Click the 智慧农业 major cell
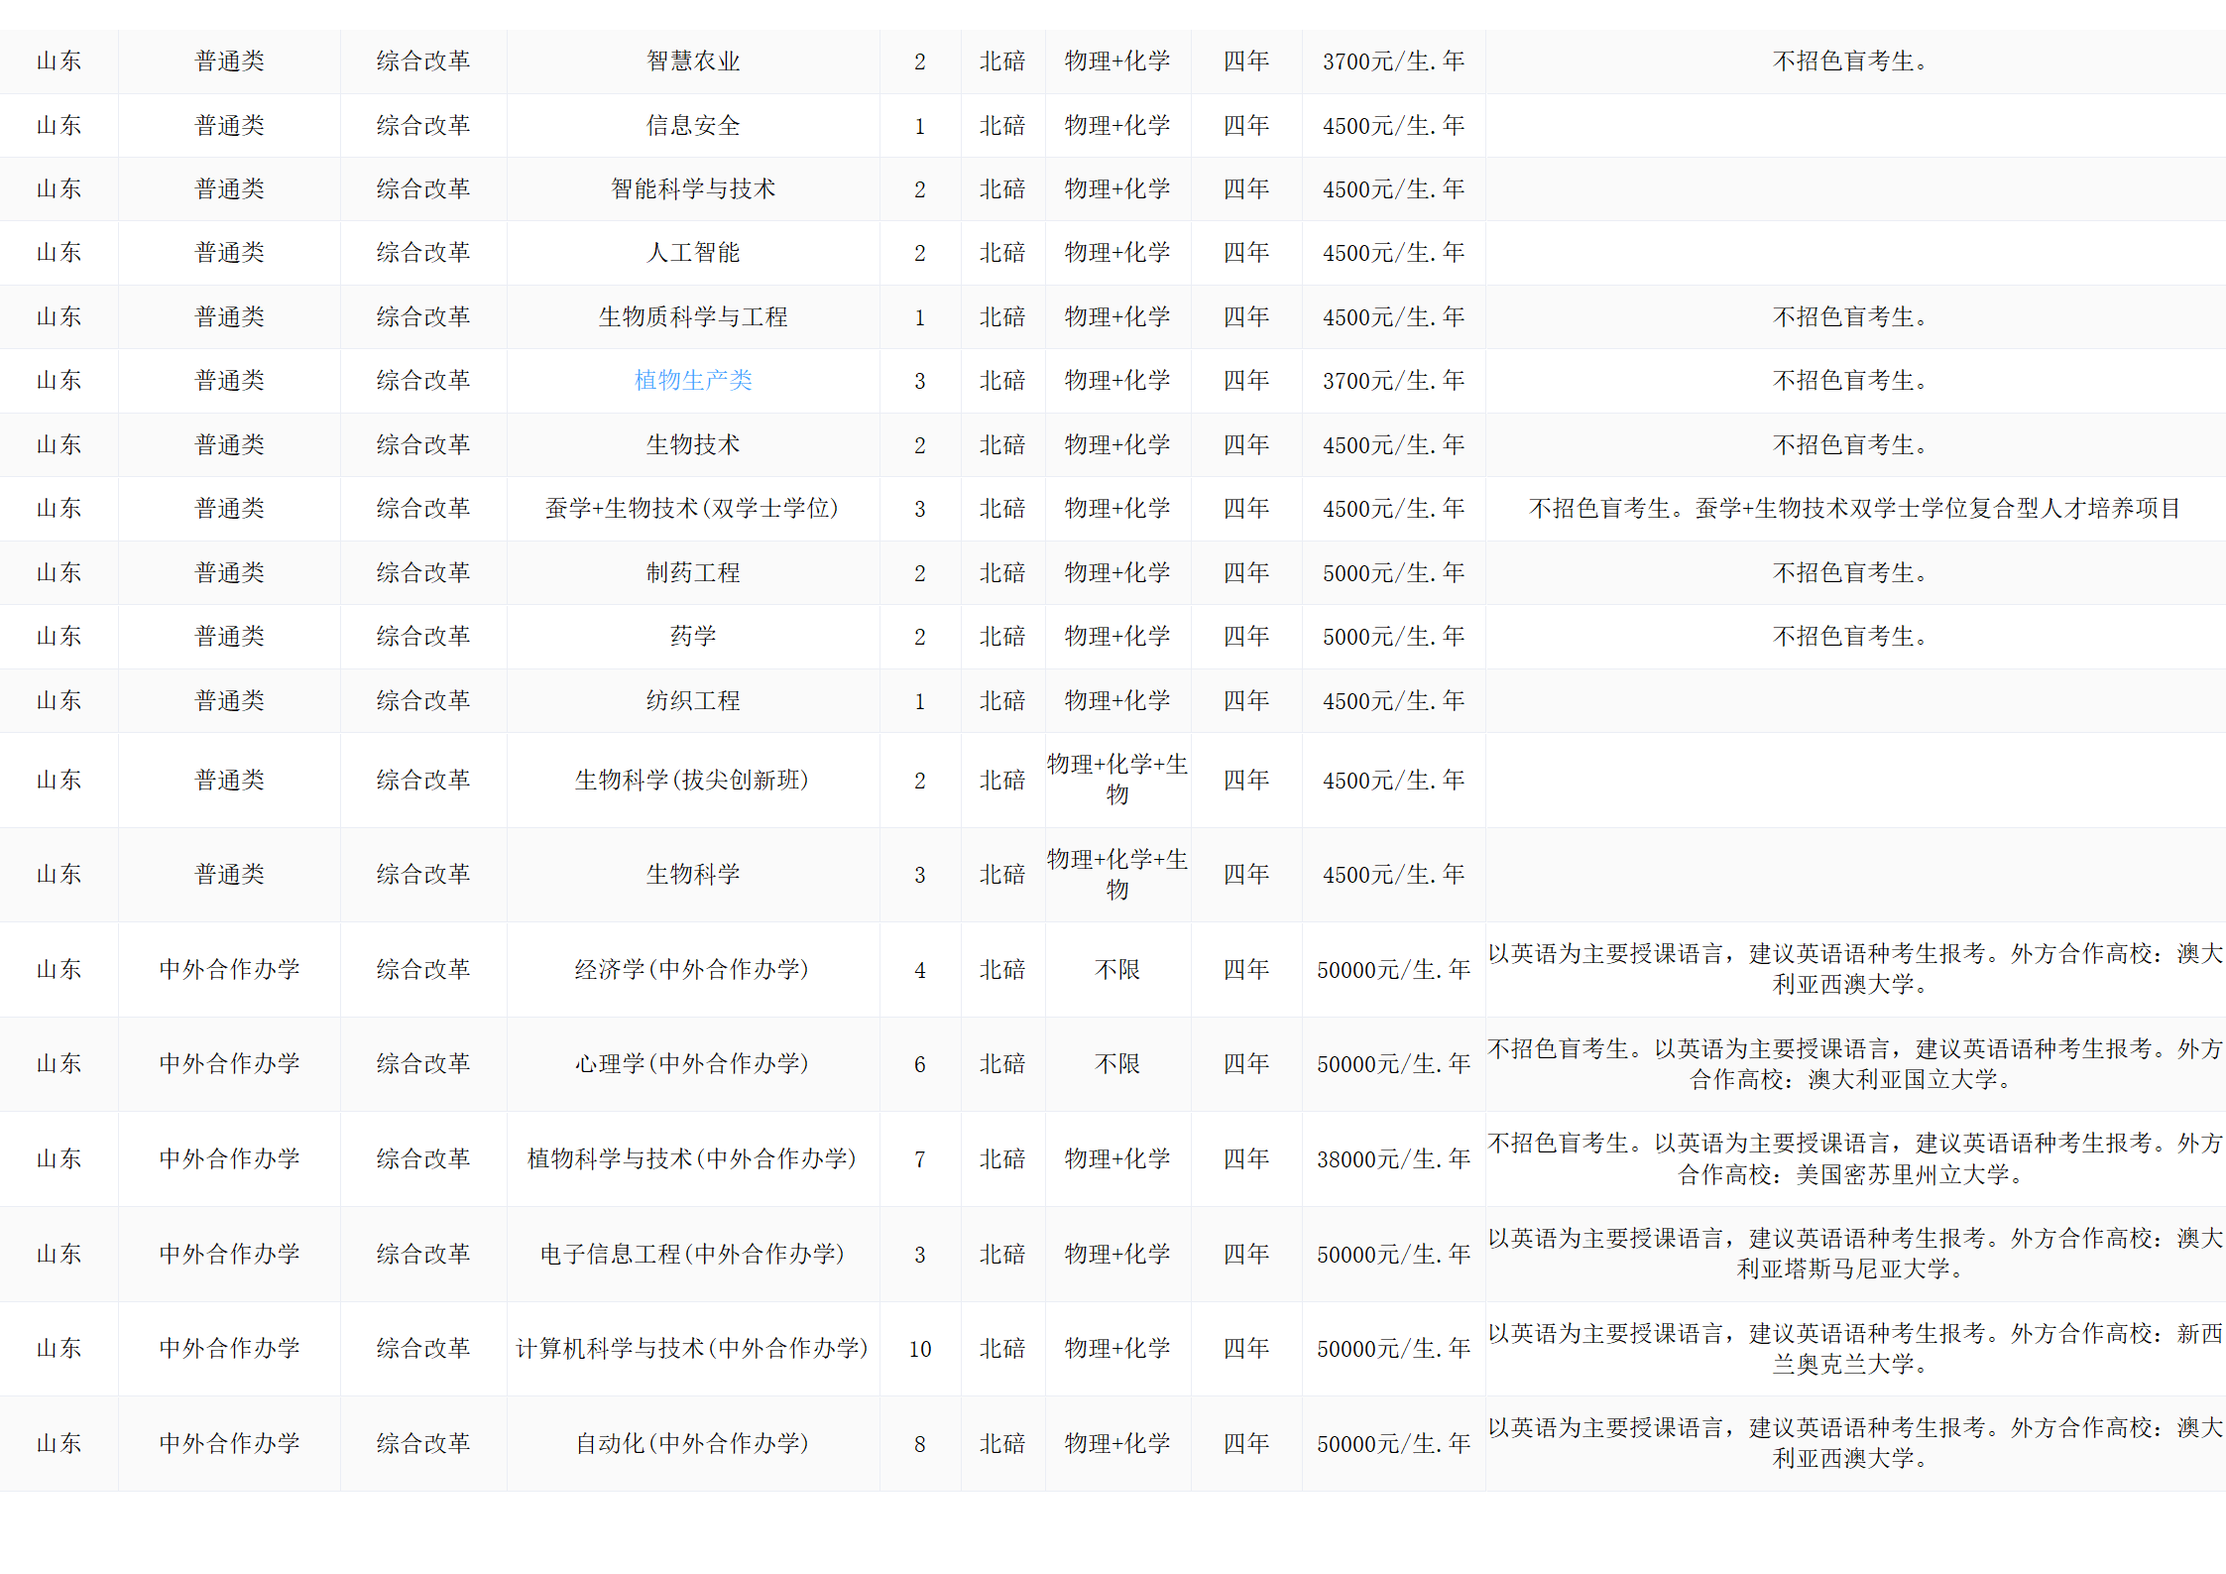This screenshot has width=2226, height=1574. click(693, 61)
